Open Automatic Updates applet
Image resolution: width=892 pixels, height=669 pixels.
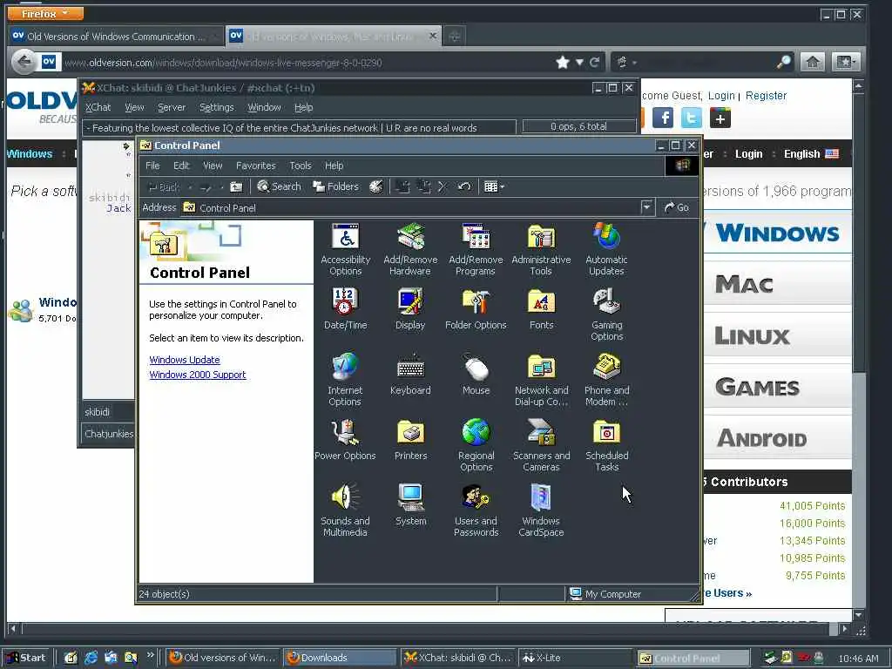(x=606, y=249)
